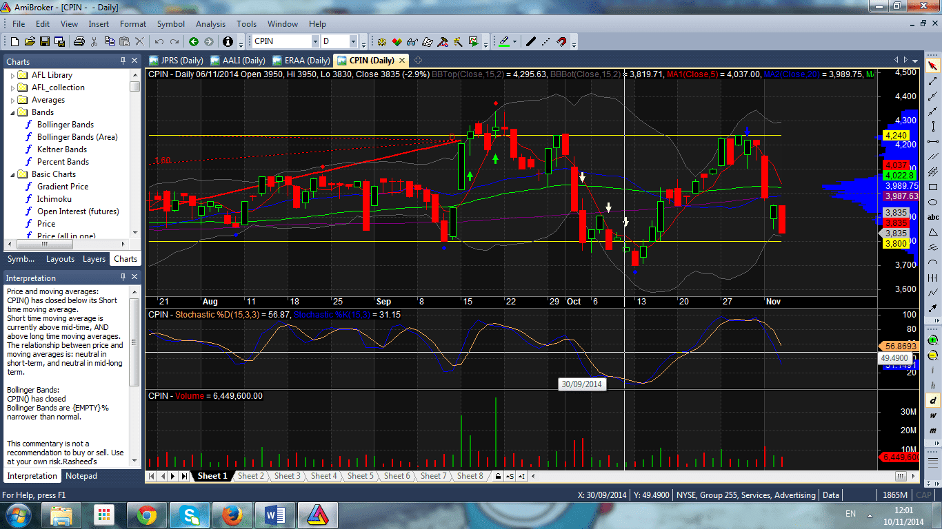Viewport: 942px width, 529px height.
Task: Select the Ichimoku chart formula
Action: (x=54, y=199)
